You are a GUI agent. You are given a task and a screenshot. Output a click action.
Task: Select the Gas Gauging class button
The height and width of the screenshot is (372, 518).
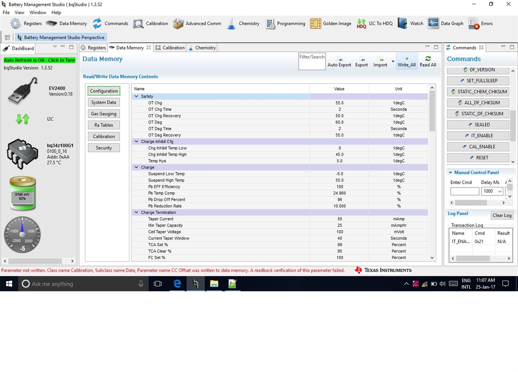pyautogui.click(x=104, y=114)
